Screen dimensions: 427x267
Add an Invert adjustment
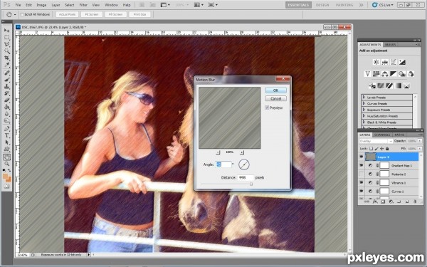coord(372,86)
